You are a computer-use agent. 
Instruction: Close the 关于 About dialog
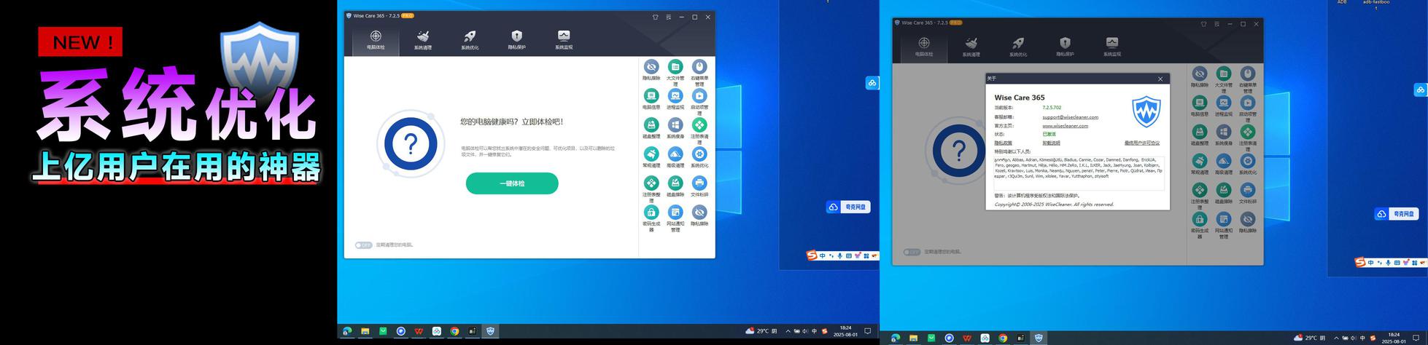1160,79
